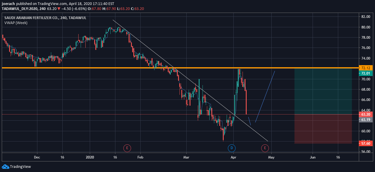Click the May time axis label
375x172 pixels.
pos(271,157)
